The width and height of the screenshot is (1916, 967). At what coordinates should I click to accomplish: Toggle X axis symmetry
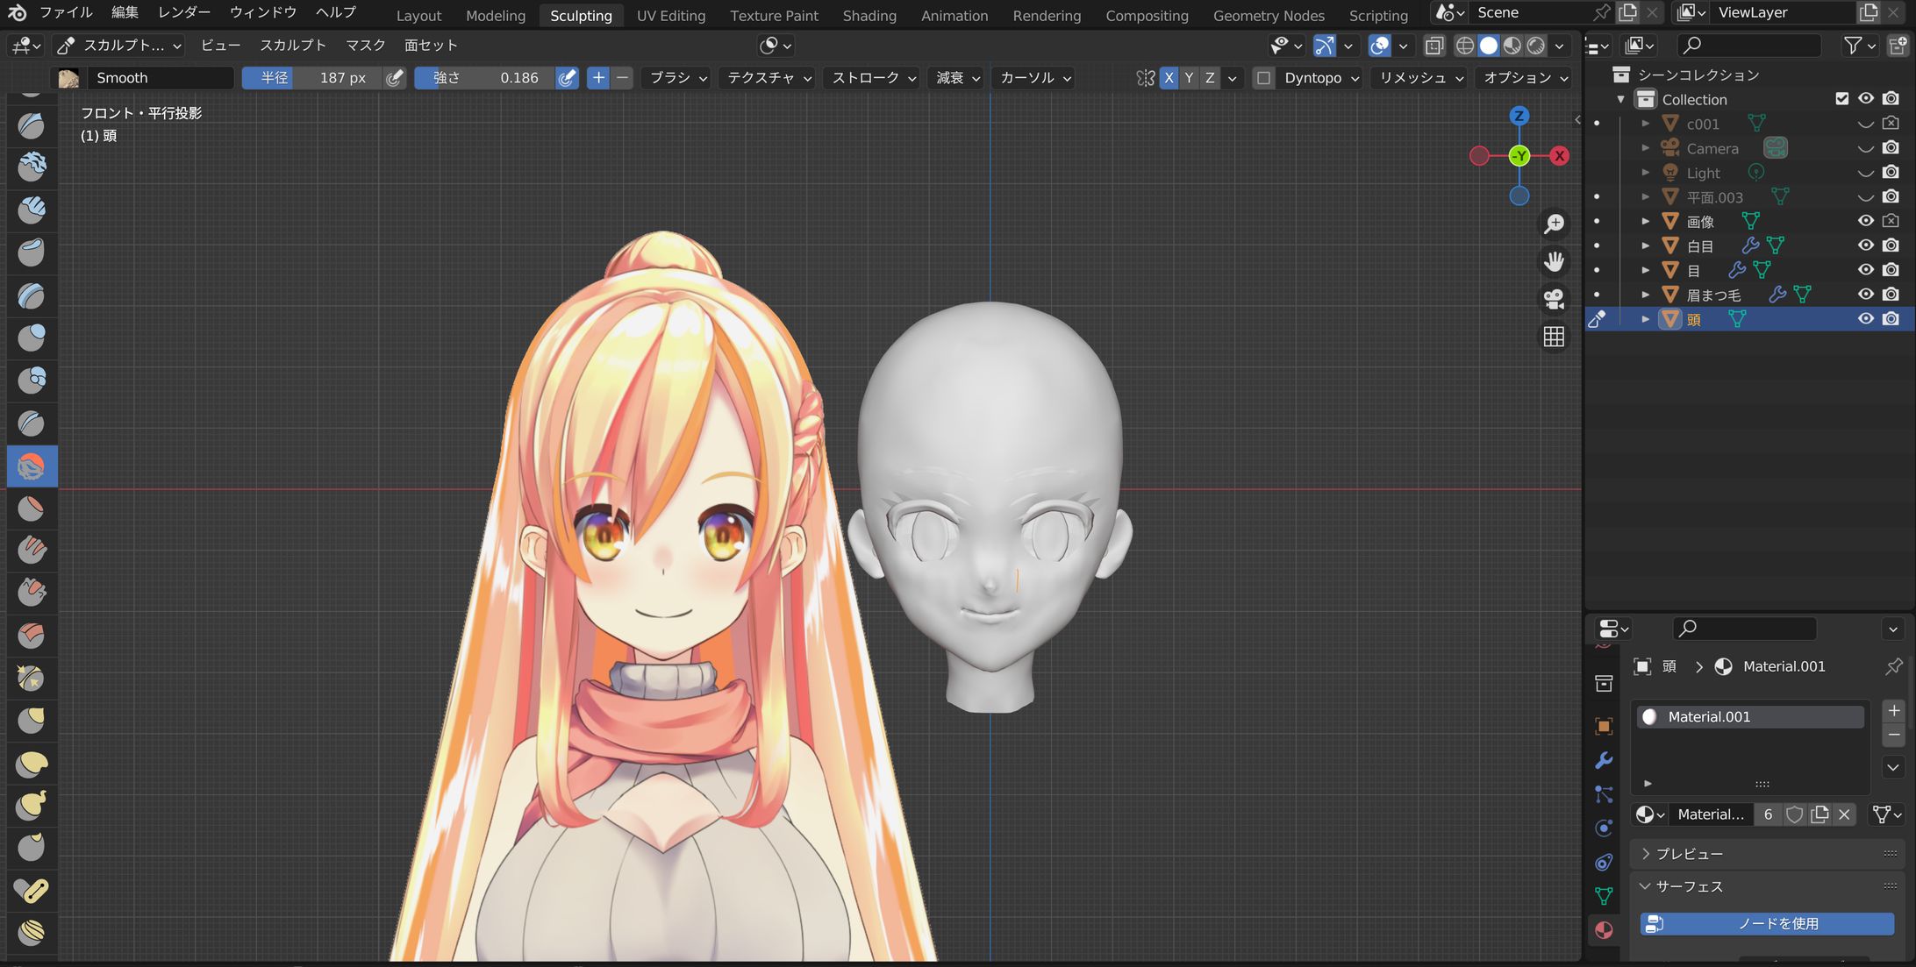pyautogui.click(x=1169, y=78)
